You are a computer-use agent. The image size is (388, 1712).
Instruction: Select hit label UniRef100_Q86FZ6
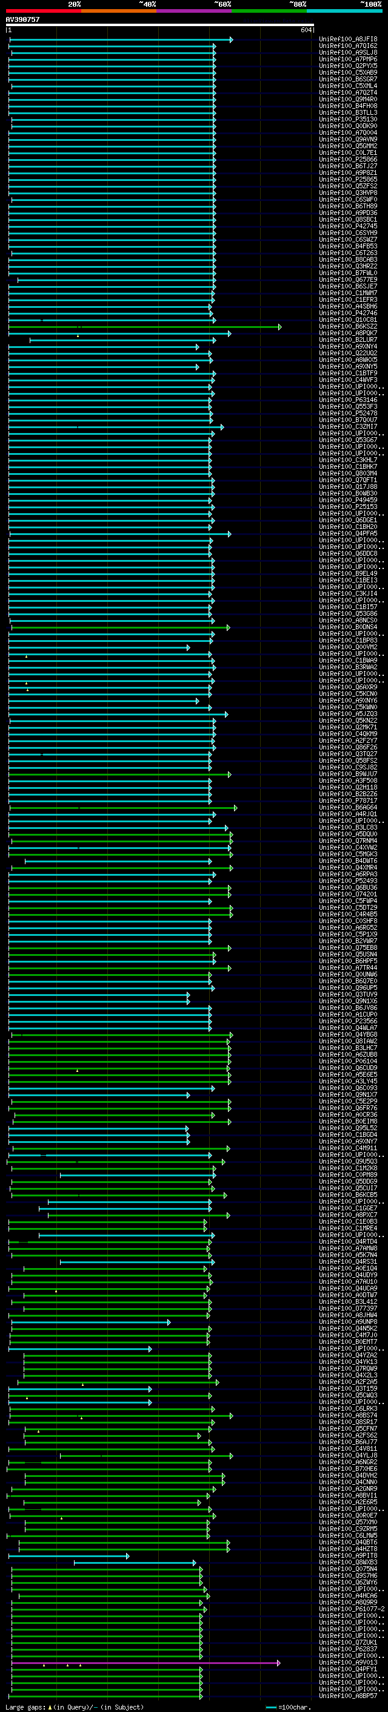point(348,747)
